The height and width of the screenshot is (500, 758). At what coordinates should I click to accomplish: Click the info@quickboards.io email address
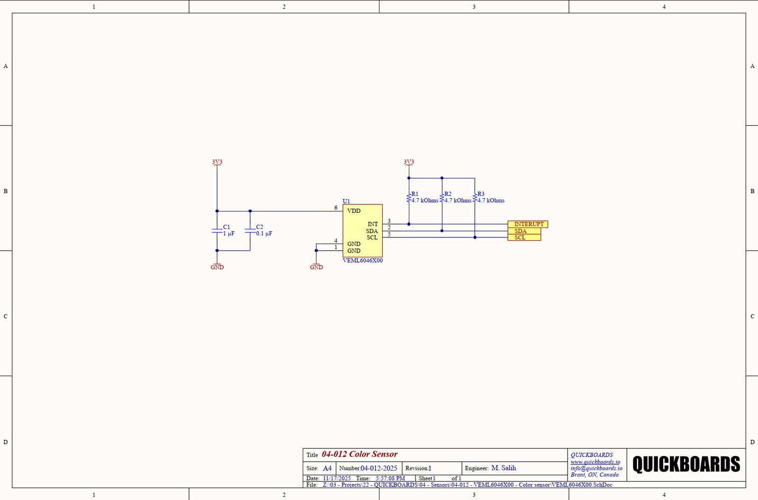pos(596,468)
